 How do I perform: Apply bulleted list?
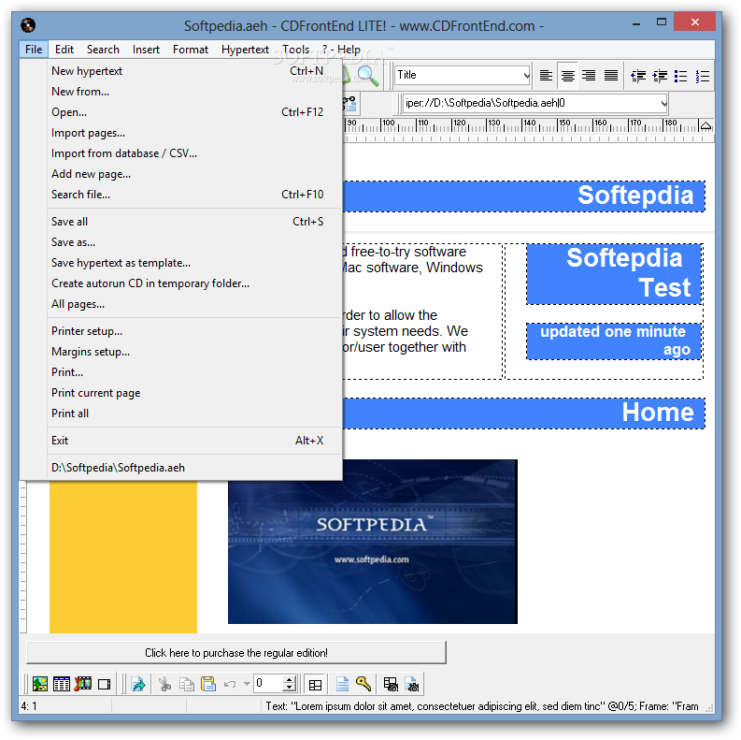click(x=681, y=76)
